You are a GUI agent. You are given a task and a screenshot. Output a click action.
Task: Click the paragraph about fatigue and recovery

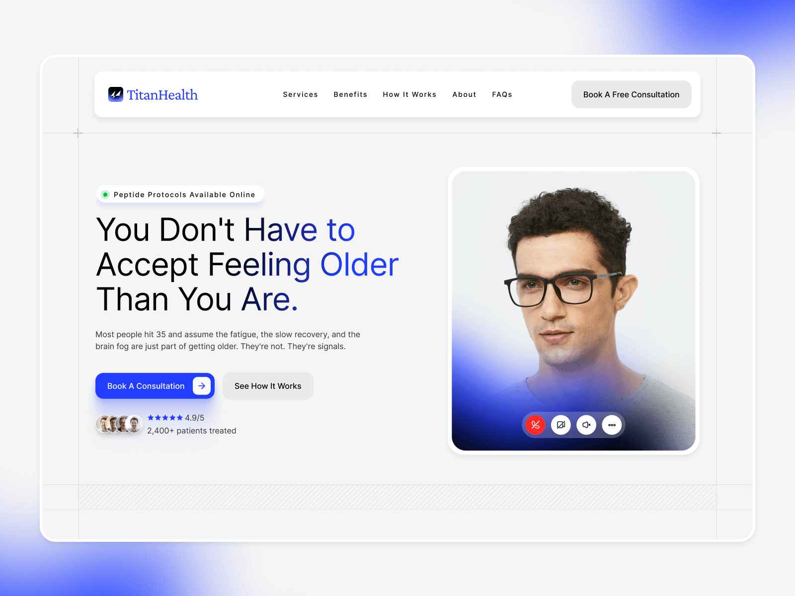228,340
